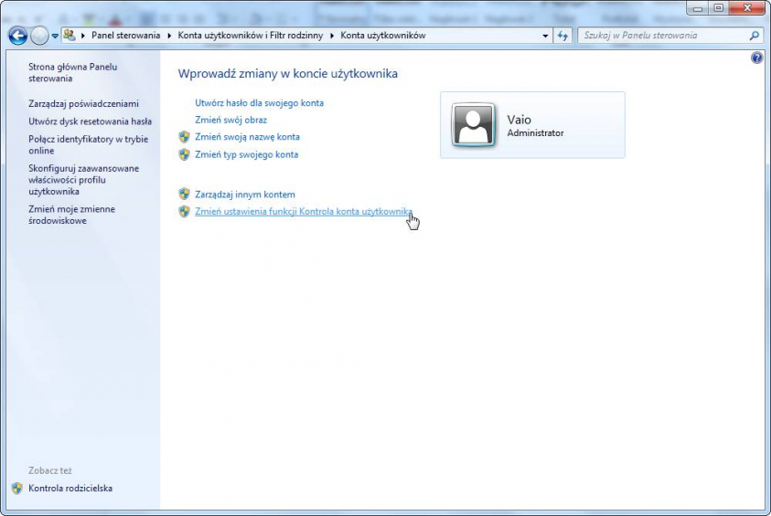Select Panel sterowania breadcrumb item

[x=125, y=36]
